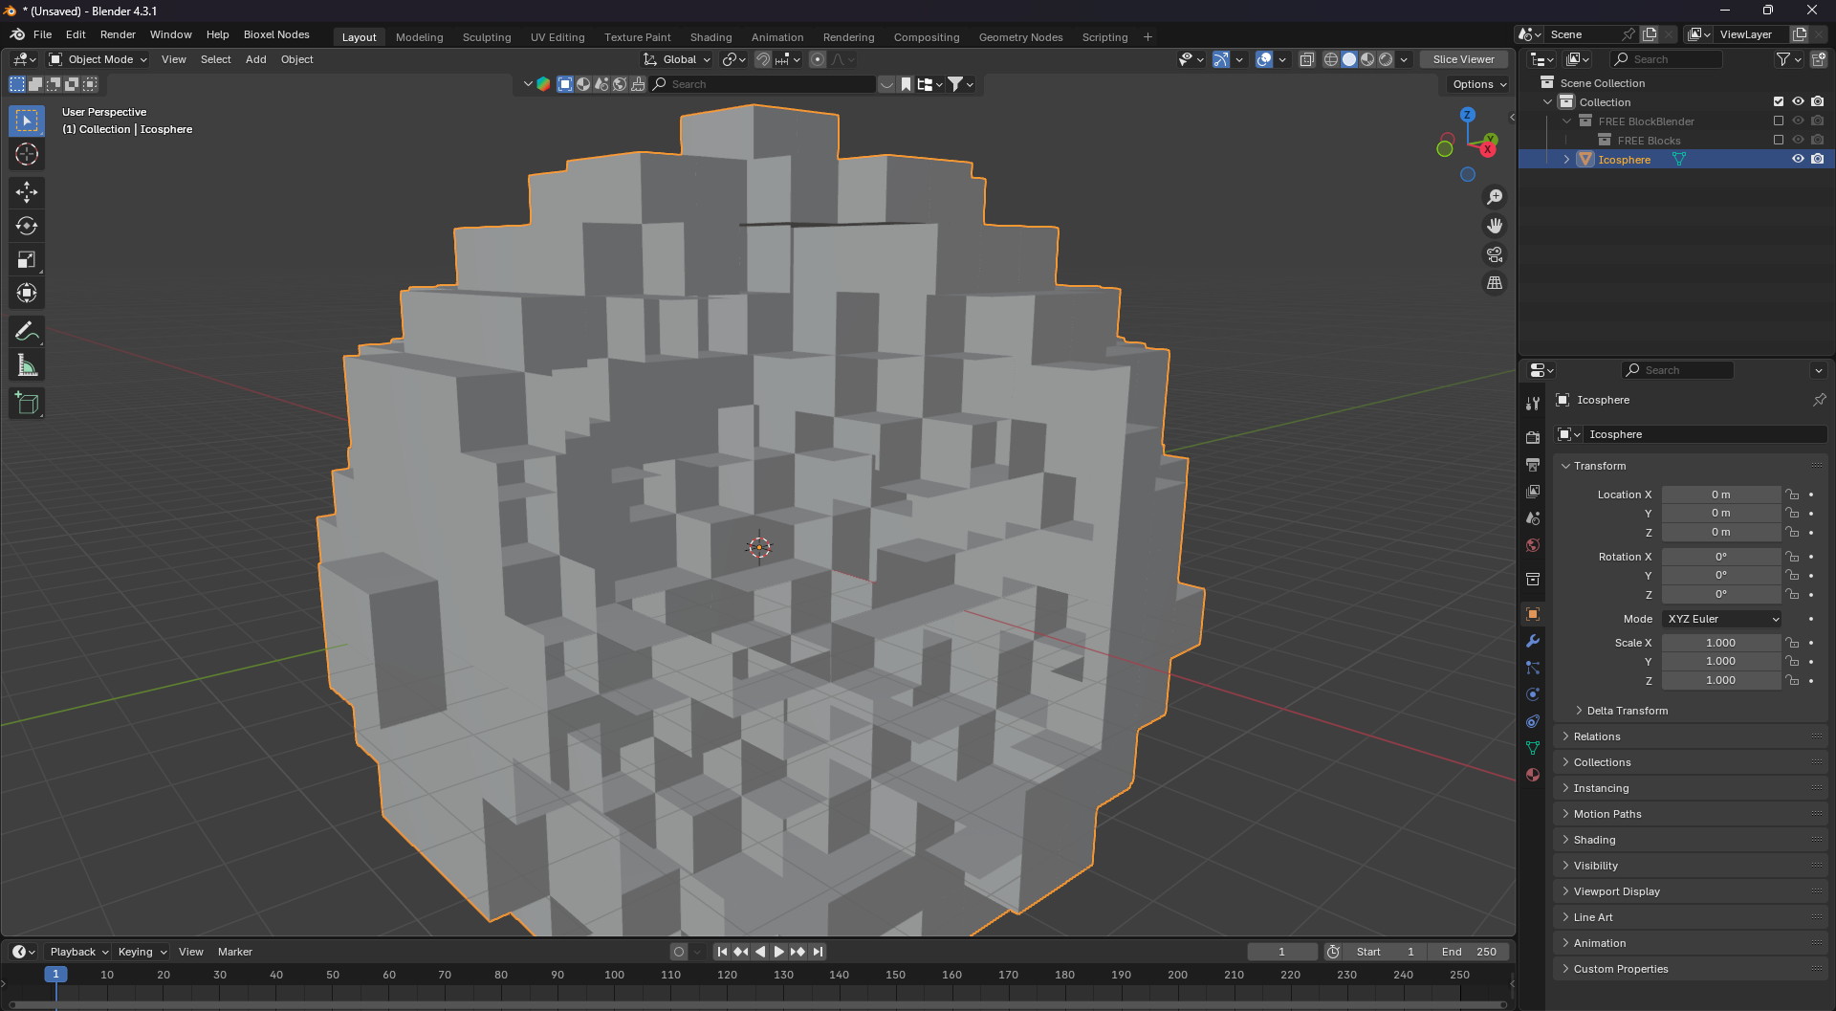Expand Delta Transform section
This screenshot has height=1011, width=1836.
coord(1627,711)
